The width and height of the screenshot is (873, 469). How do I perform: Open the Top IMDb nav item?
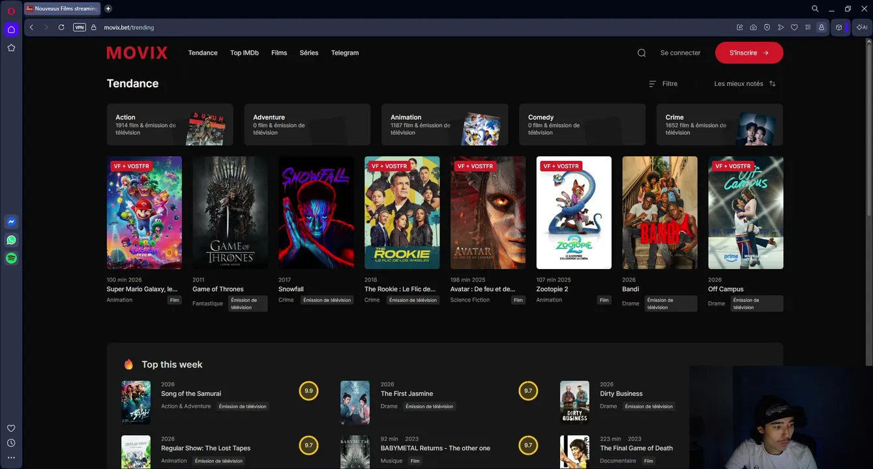[244, 53]
